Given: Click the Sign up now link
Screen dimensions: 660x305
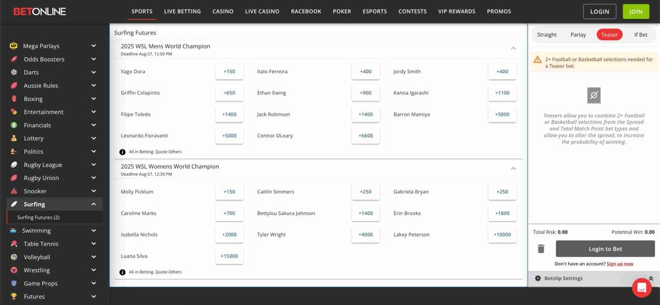Looking at the screenshot, I should (x=620, y=264).
